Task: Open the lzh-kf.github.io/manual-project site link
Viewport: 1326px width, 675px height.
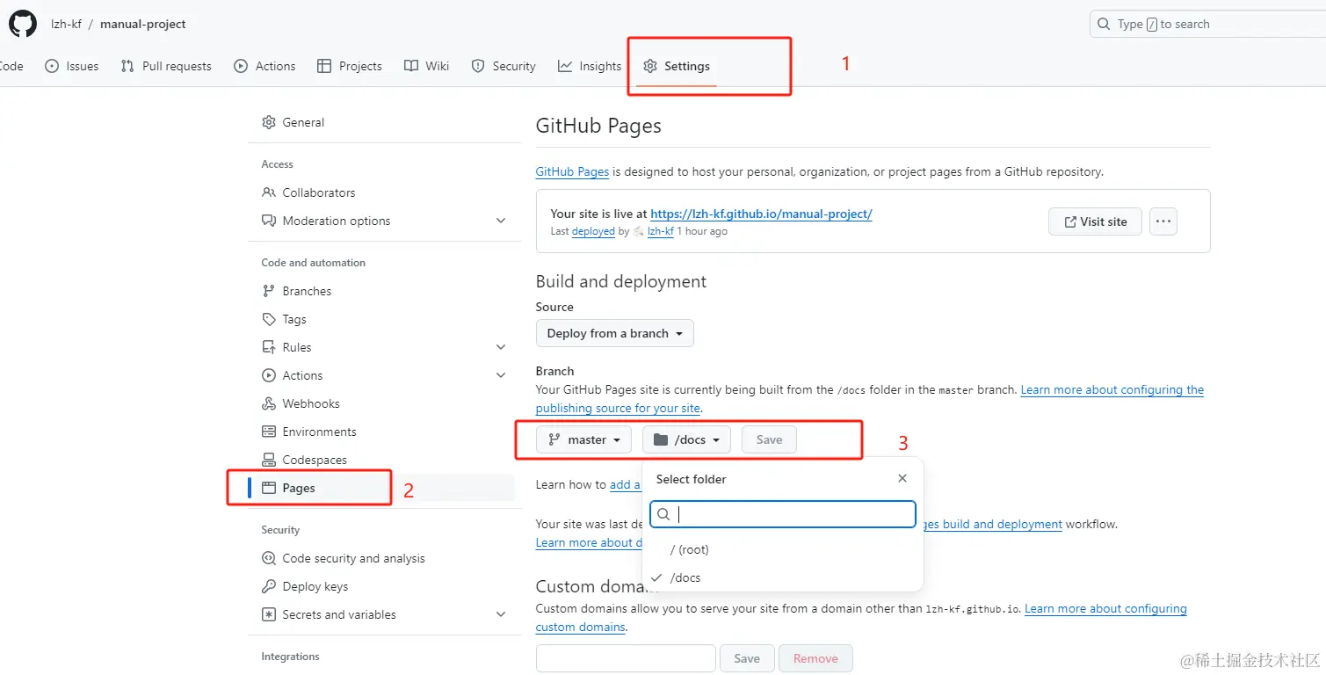Action: [x=761, y=214]
